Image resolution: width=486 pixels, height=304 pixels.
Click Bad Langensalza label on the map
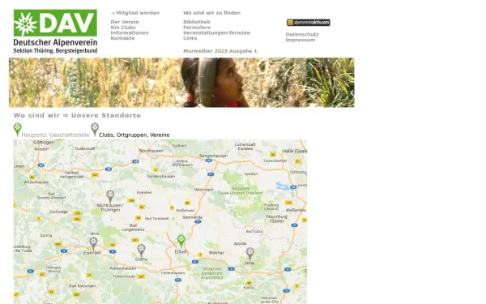pos(133,227)
